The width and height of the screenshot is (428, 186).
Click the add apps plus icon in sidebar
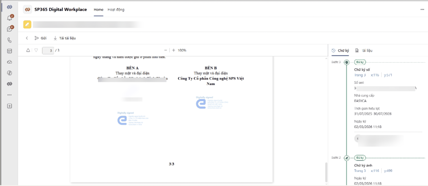coord(9,106)
